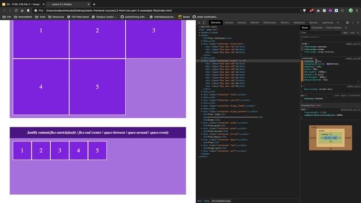Switch to DevTools Console tab
The height and width of the screenshot is (203, 361).
pos(229,23)
